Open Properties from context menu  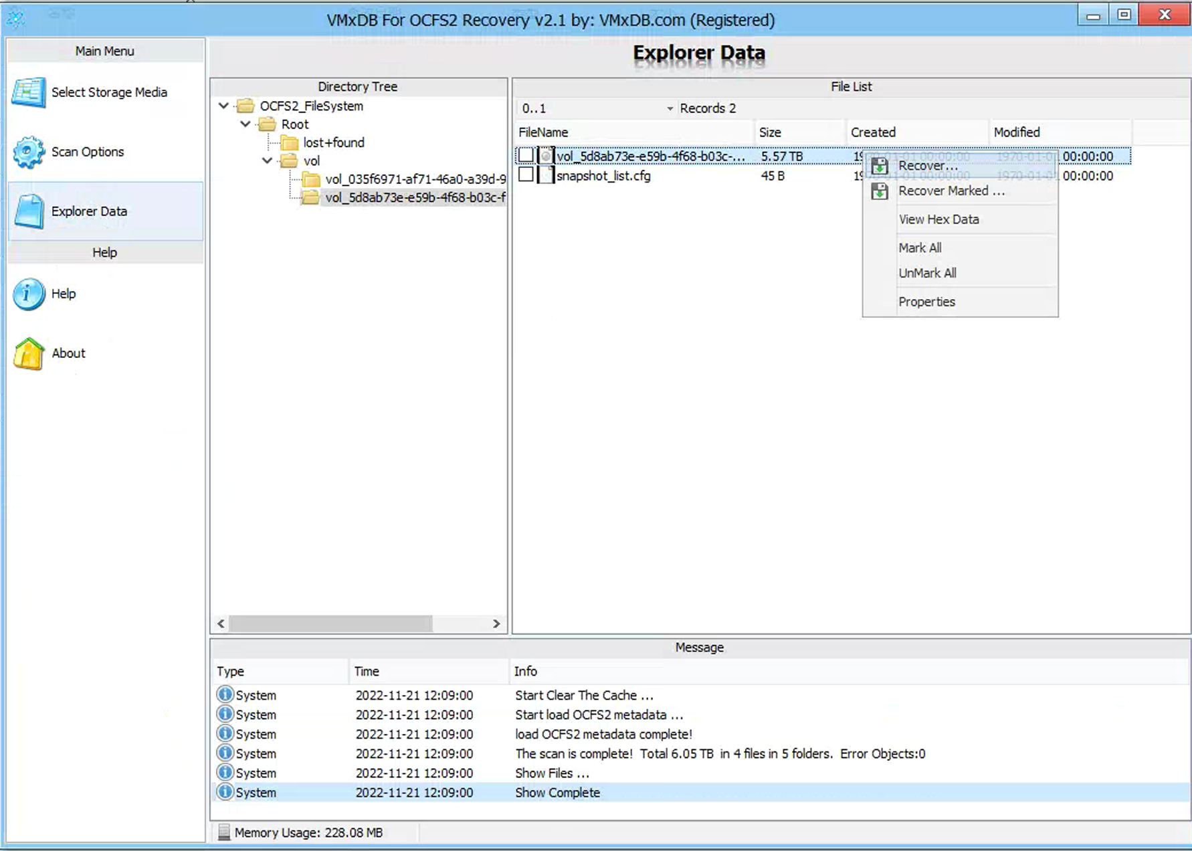click(961, 302)
